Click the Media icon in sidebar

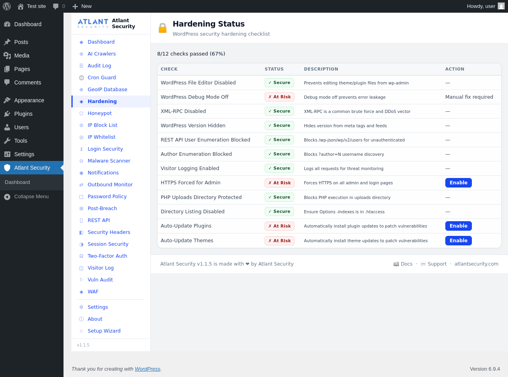pos(7,55)
